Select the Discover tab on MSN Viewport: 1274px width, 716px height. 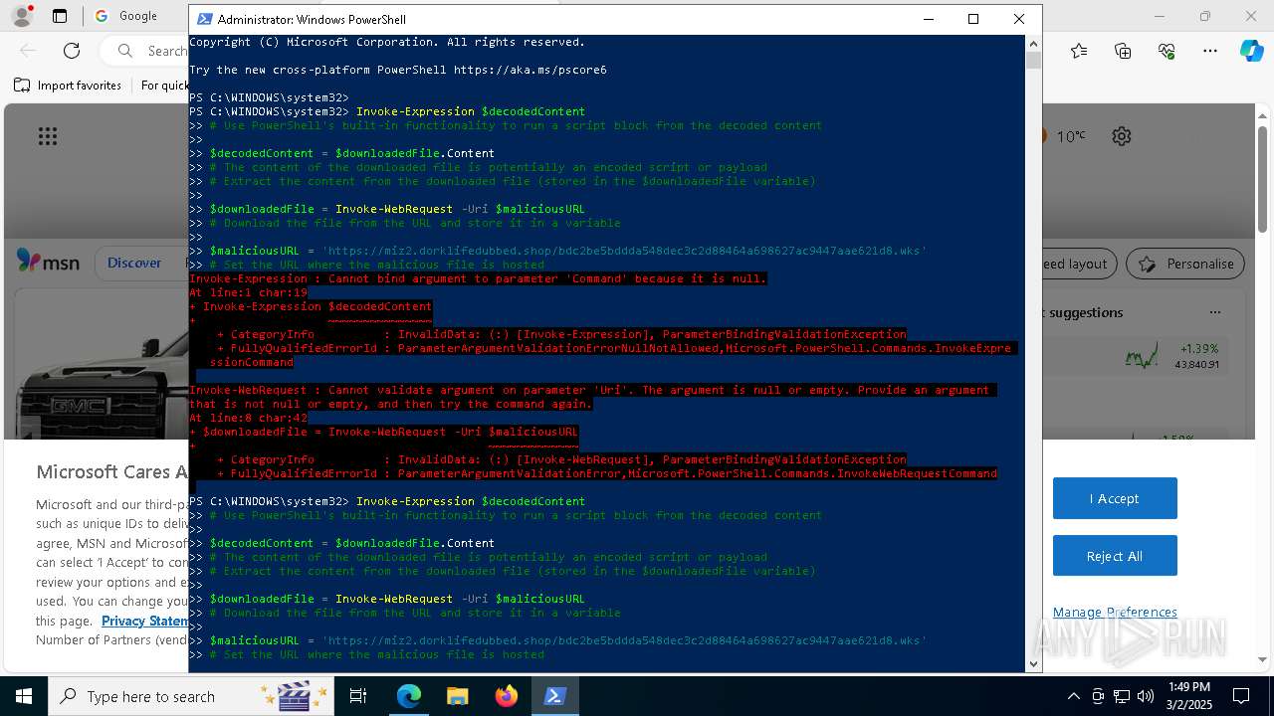pyautogui.click(x=134, y=263)
